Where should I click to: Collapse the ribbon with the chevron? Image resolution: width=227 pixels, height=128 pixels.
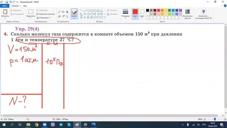(x=221, y=6)
